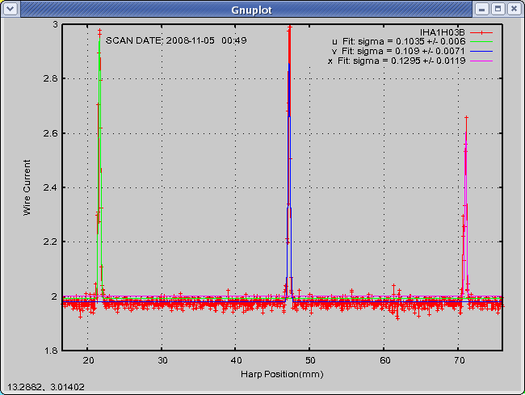
Task: Click the SCAN DATE label text
Action: [176, 40]
